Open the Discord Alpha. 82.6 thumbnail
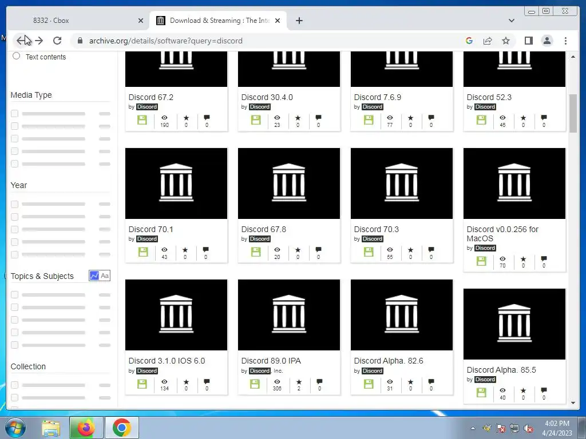This screenshot has height=439, width=586. click(x=402, y=315)
